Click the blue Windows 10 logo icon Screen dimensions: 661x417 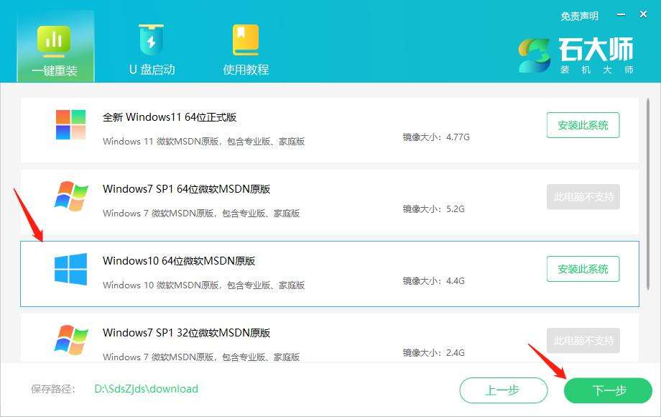71,270
